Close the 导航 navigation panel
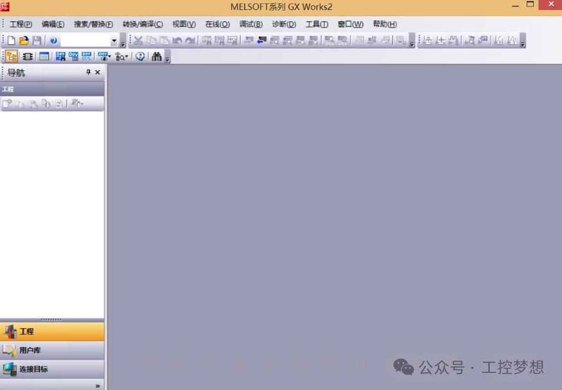 pos(98,72)
